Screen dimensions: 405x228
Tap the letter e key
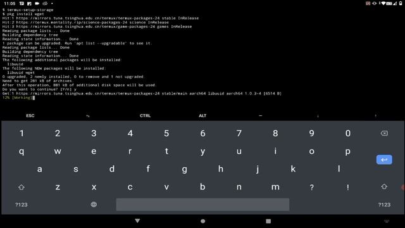[x=94, y=151]
